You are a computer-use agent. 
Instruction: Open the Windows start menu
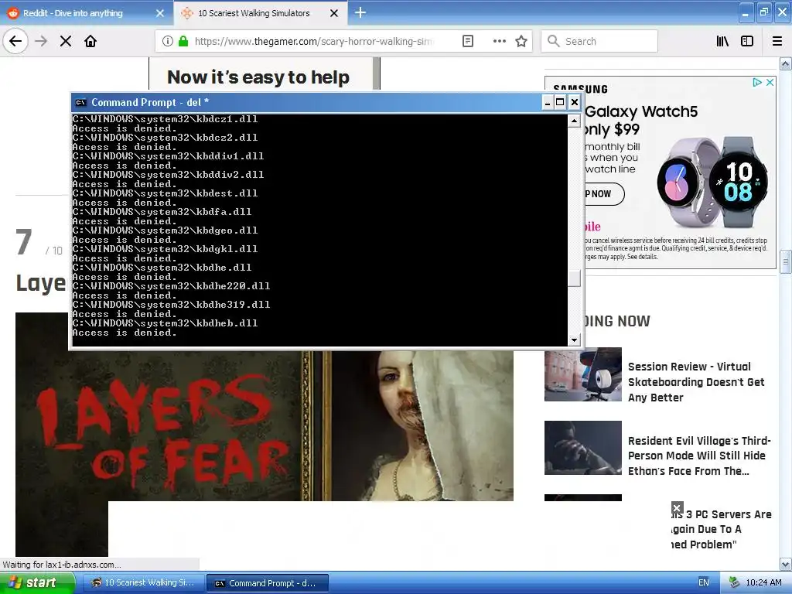36,583
